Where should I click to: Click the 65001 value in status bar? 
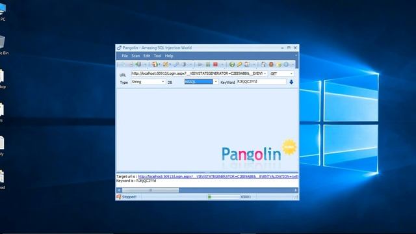click(x=246, y=197)
